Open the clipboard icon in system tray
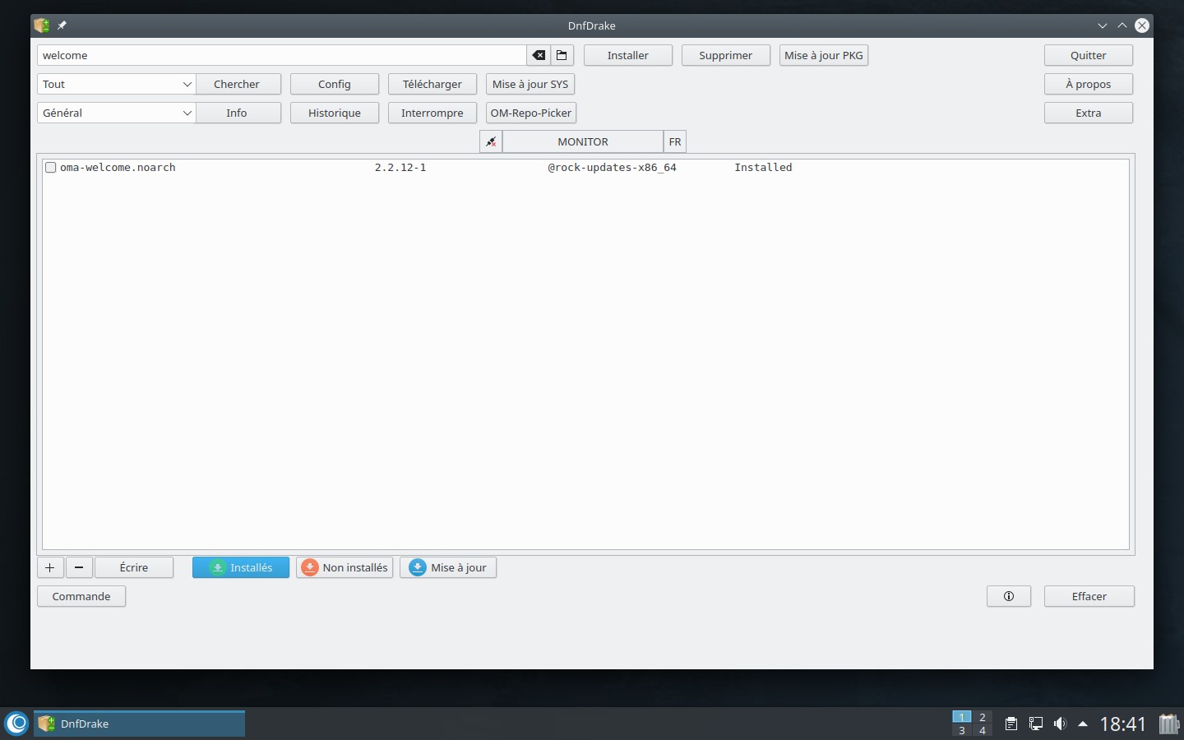Viewport: 1184px width, 740px height. click(x=1011, y=724)
